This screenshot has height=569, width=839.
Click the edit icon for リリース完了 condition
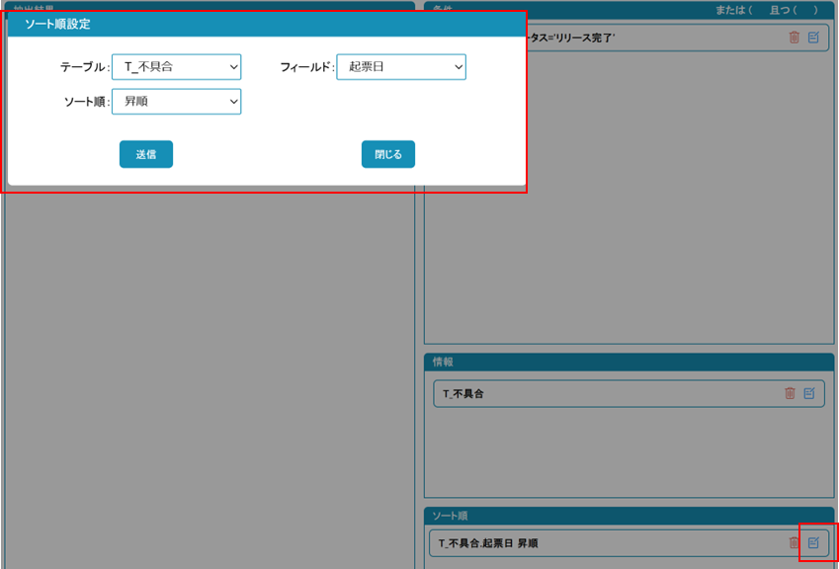point(813,38)
